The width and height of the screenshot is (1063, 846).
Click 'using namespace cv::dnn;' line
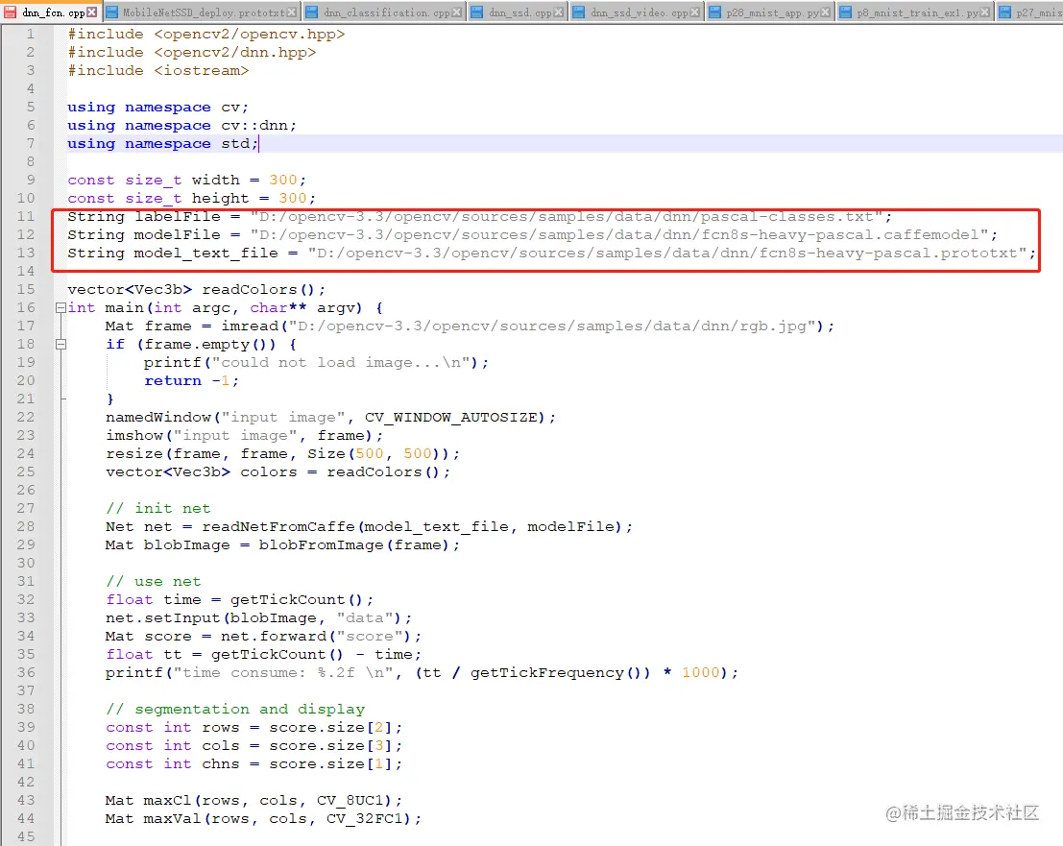point(181,126)
